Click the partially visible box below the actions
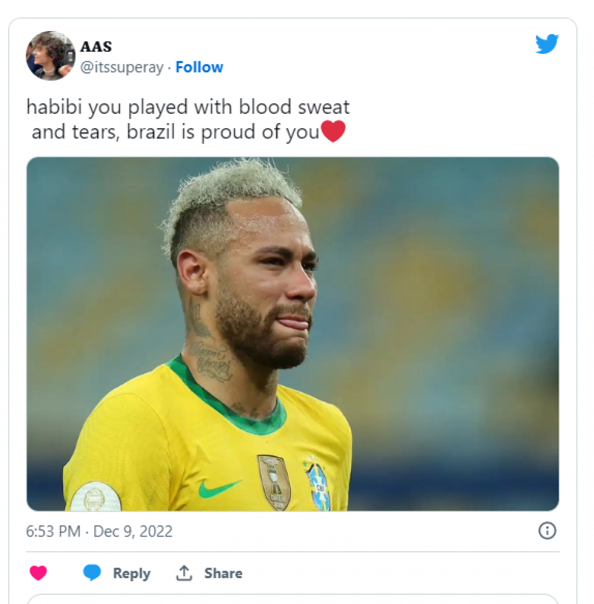 click(292, 598)
